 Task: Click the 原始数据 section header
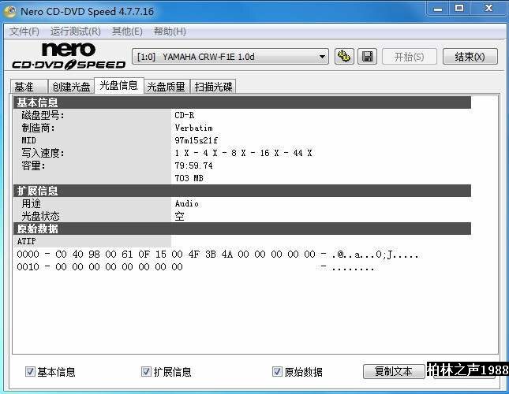coord(242,229)
